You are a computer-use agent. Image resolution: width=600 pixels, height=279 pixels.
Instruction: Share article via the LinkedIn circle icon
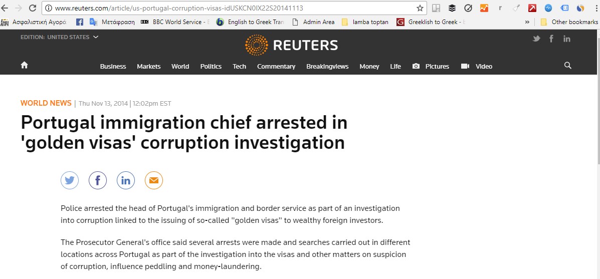click(126, 180)
